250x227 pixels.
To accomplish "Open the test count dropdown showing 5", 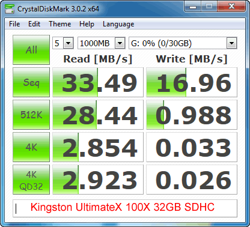I will pos(63,43).
